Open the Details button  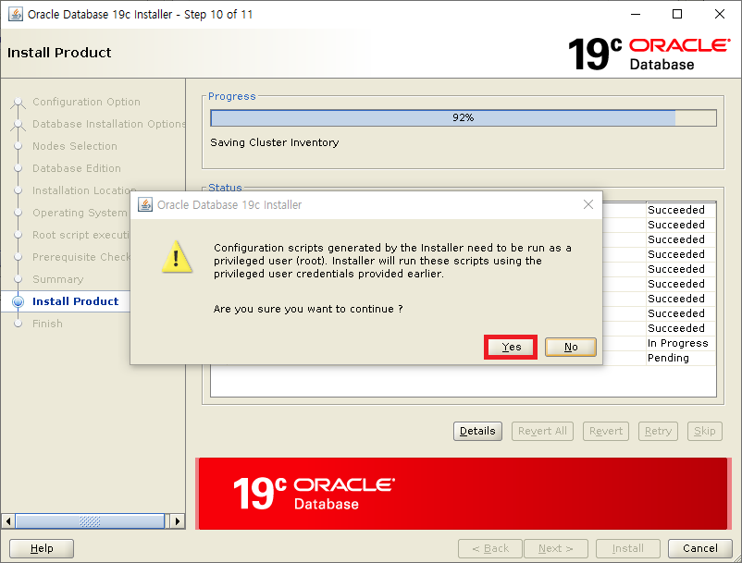click(x=477, y=431)
